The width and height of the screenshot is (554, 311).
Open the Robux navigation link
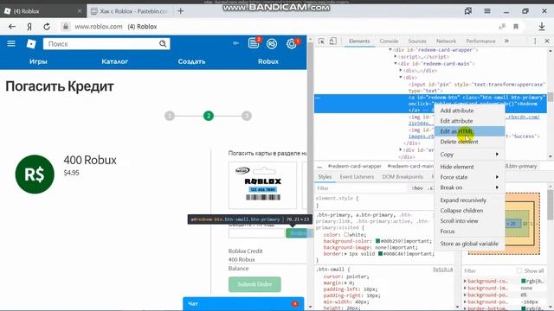tap(268, 61)
